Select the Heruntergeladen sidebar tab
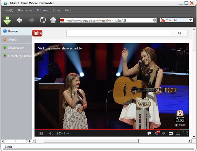 (16, 56)
